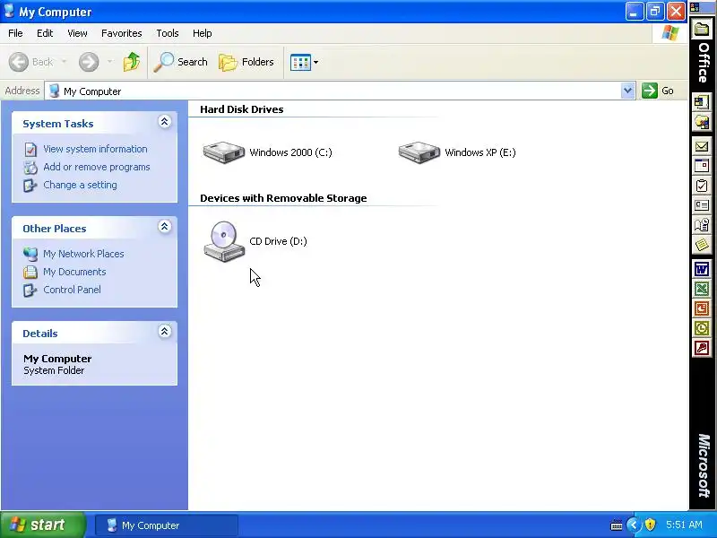Click New Message envelope icon in Office bar

click(702, 146)
